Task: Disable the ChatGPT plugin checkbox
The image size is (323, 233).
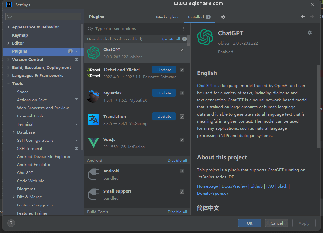Action: pos(182,50)
